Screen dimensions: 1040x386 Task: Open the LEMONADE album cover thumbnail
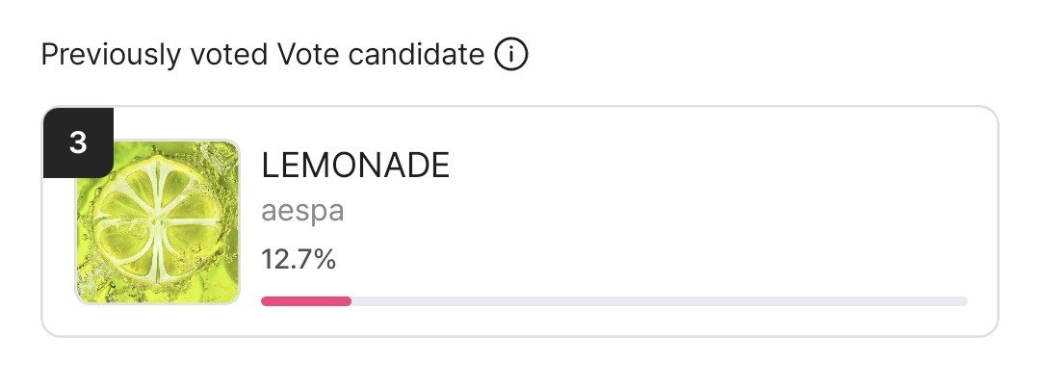point(157,222)
